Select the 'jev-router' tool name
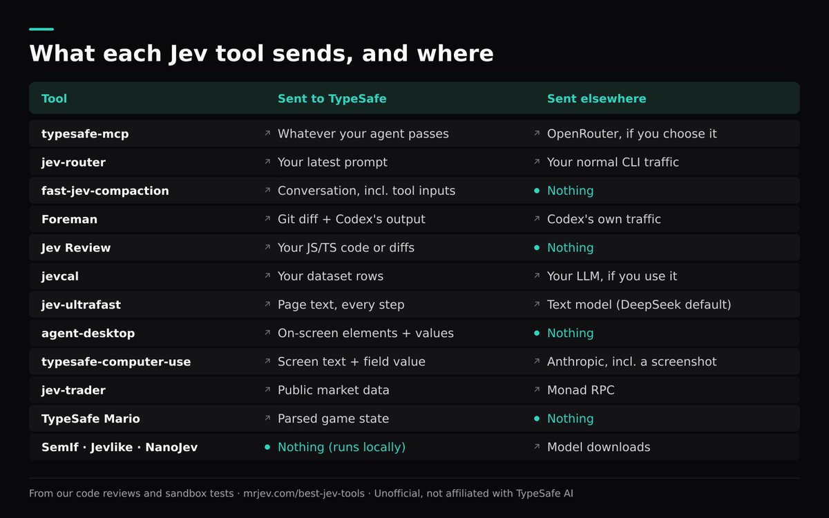 click(73, 162)
